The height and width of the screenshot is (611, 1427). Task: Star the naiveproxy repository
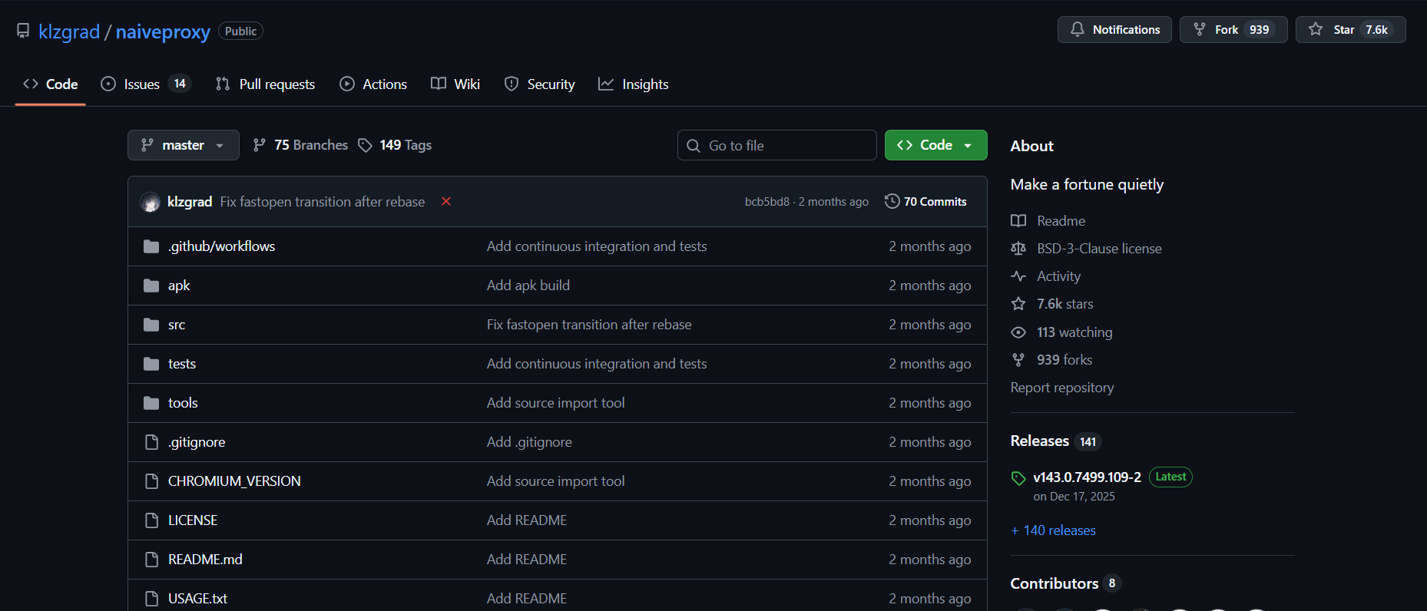pos(1351,29)
